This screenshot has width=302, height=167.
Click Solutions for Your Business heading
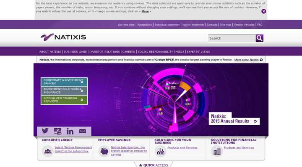[173, 141]
